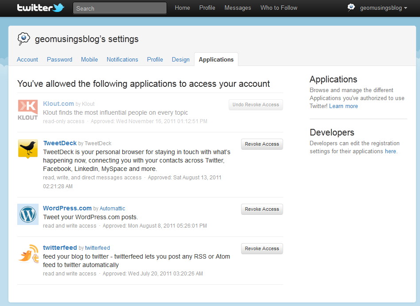Click Klout's 'read-only access' text

[64, 121]
